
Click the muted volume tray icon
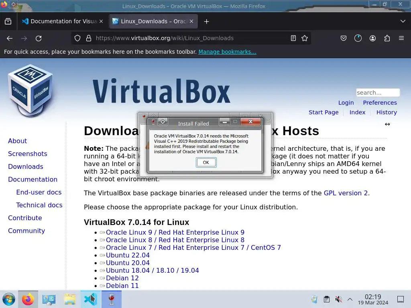point(338,299)
